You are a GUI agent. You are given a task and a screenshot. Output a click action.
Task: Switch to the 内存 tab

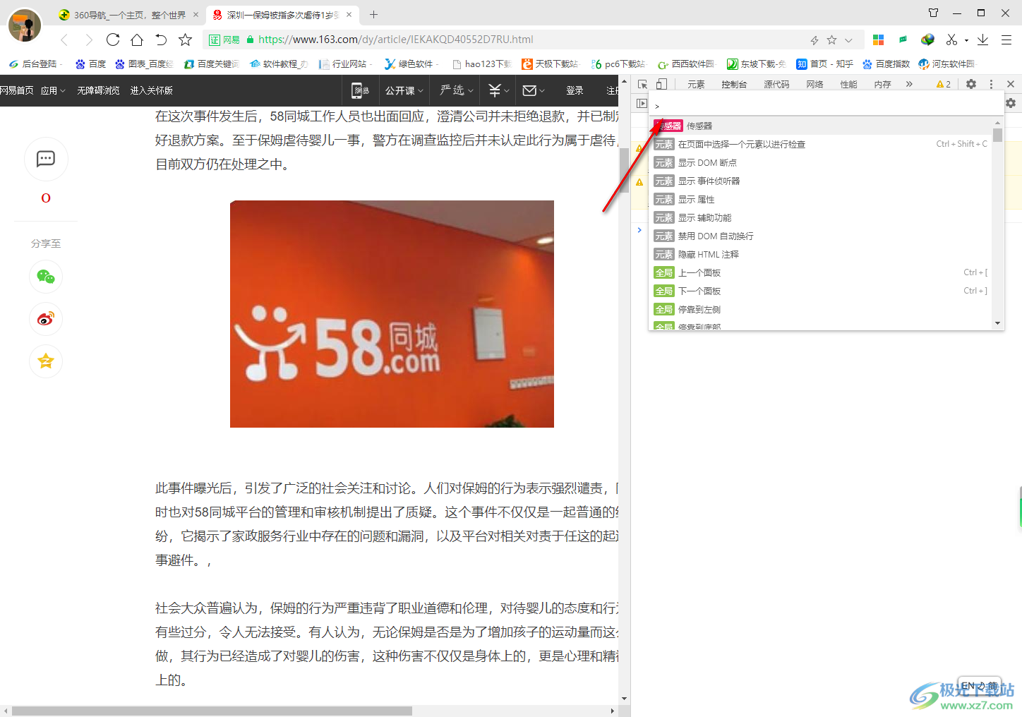click(882, 84)
